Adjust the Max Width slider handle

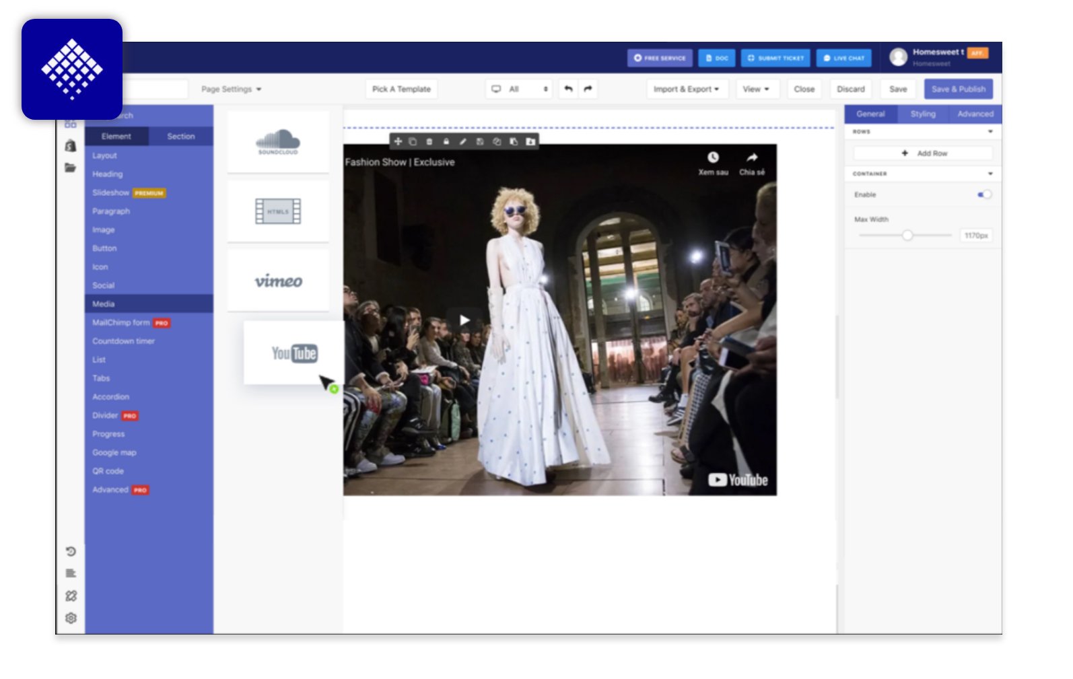coord(907,235)
